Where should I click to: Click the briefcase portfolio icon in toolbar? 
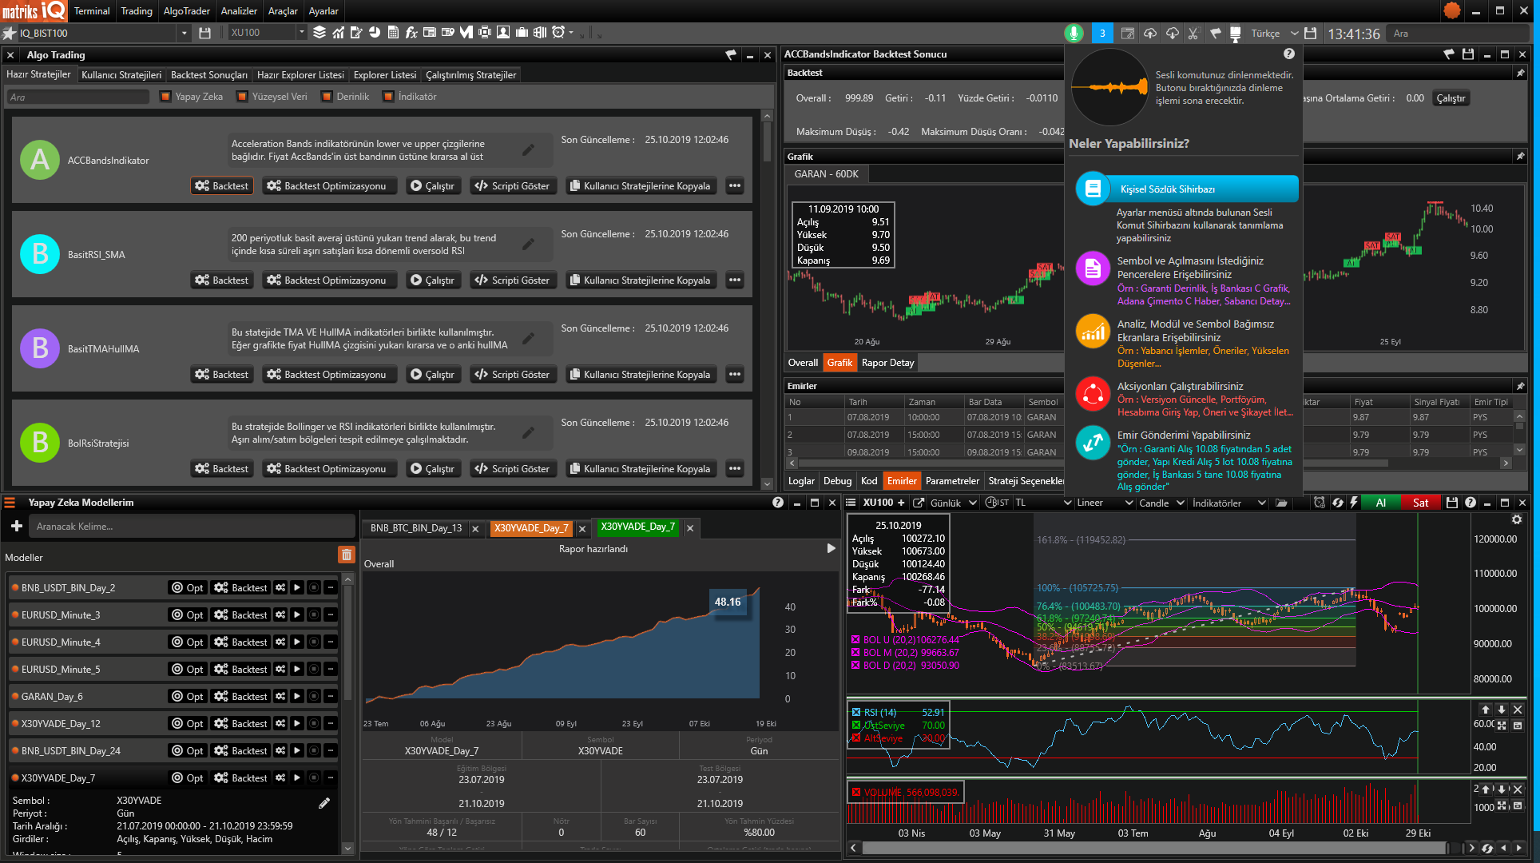522,33
